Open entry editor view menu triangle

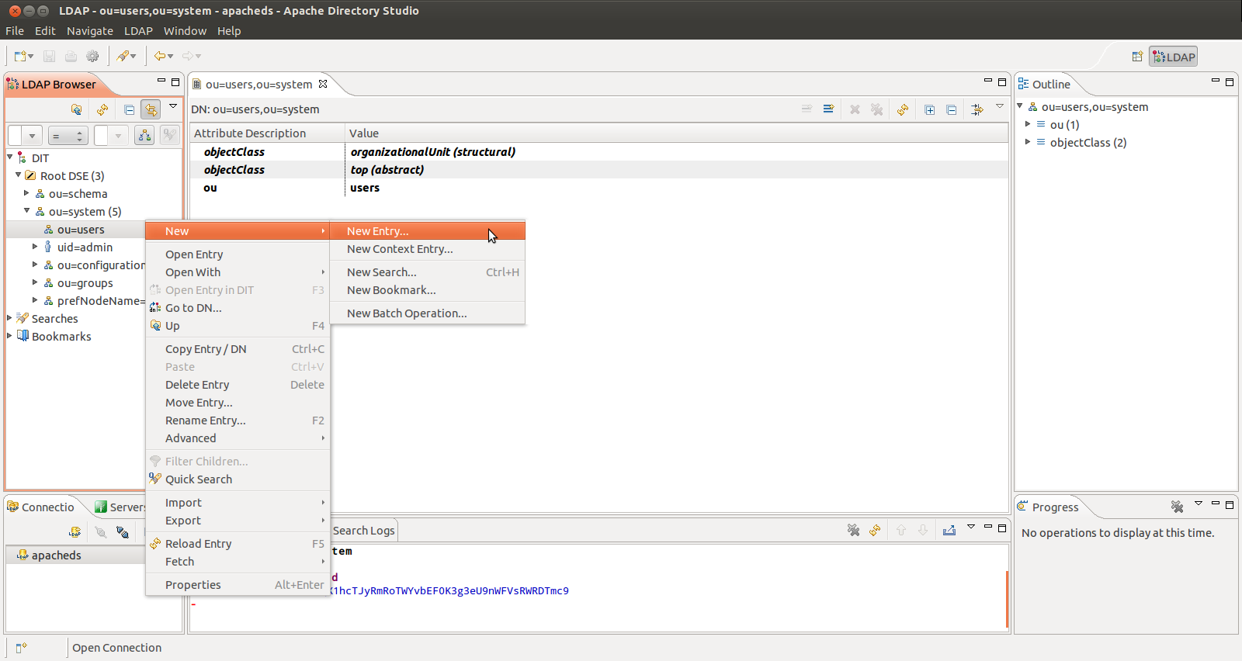(1000, 106)
